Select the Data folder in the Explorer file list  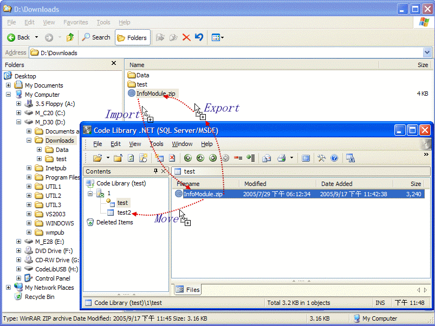pyautogui.click(x=142, y=75)
